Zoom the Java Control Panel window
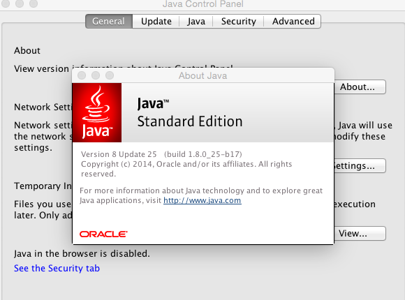Viewport: 405px width, 300px height. click(34, 3)
